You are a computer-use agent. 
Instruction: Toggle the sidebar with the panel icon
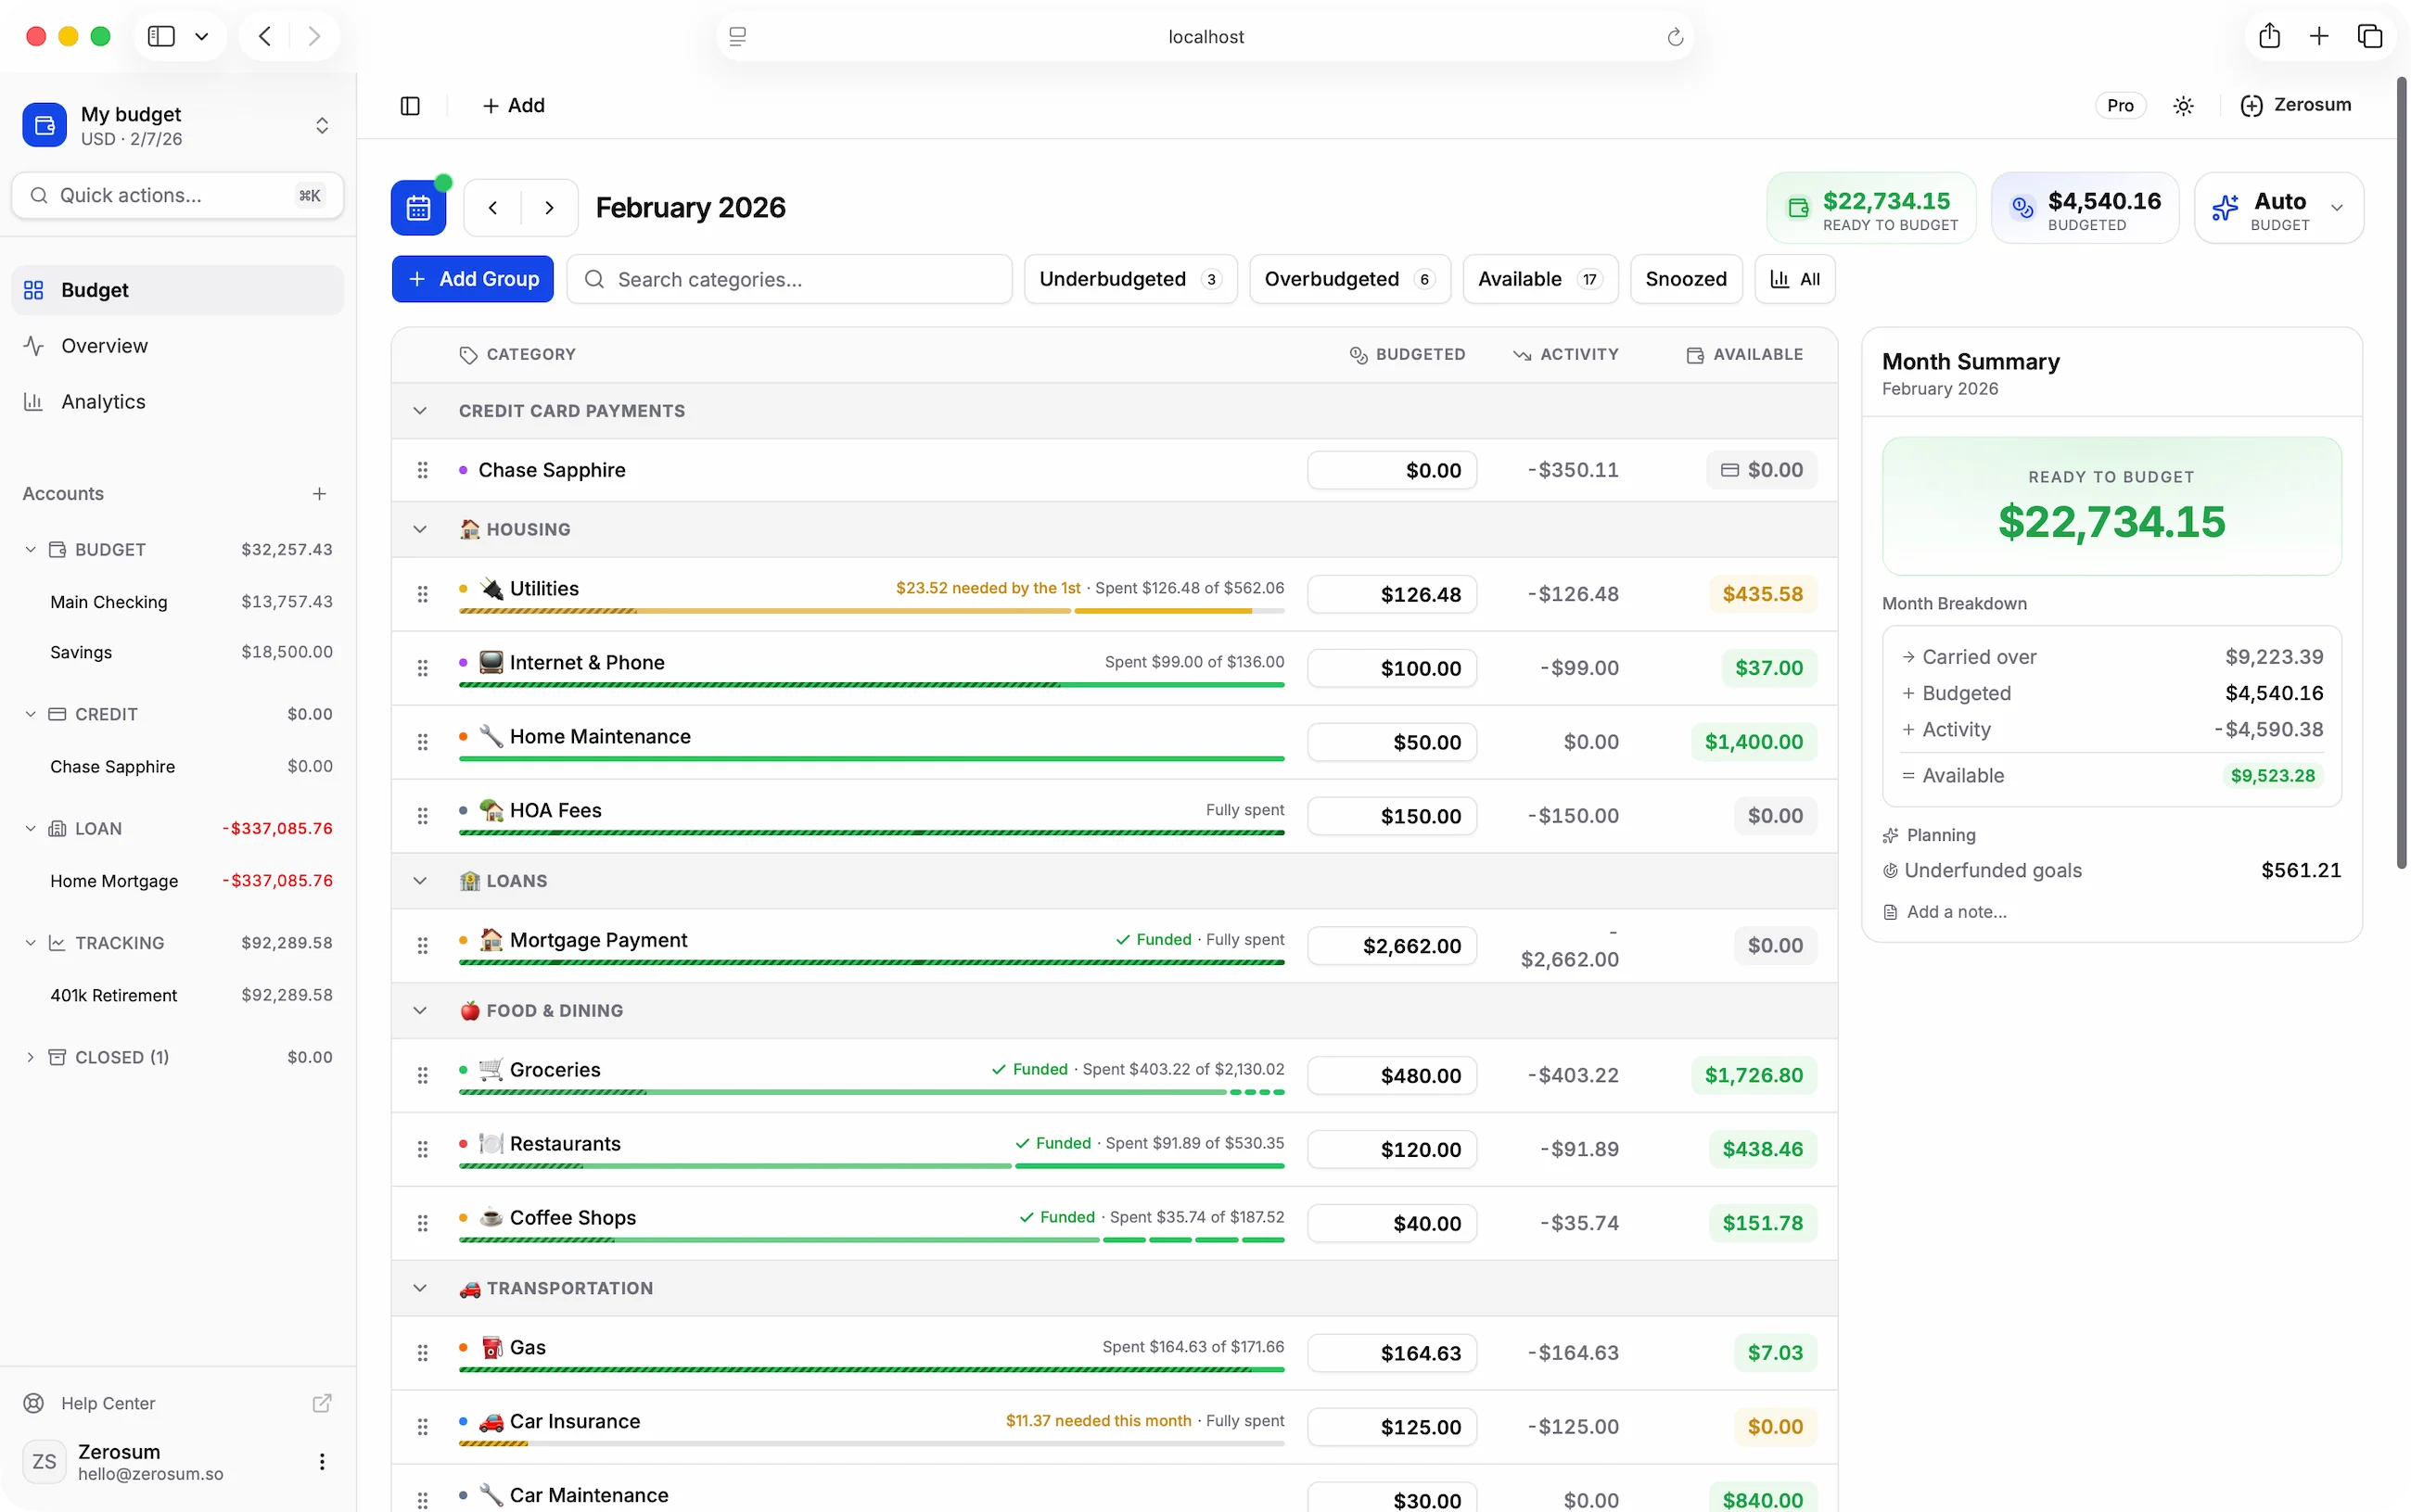(x=409, y=105)
